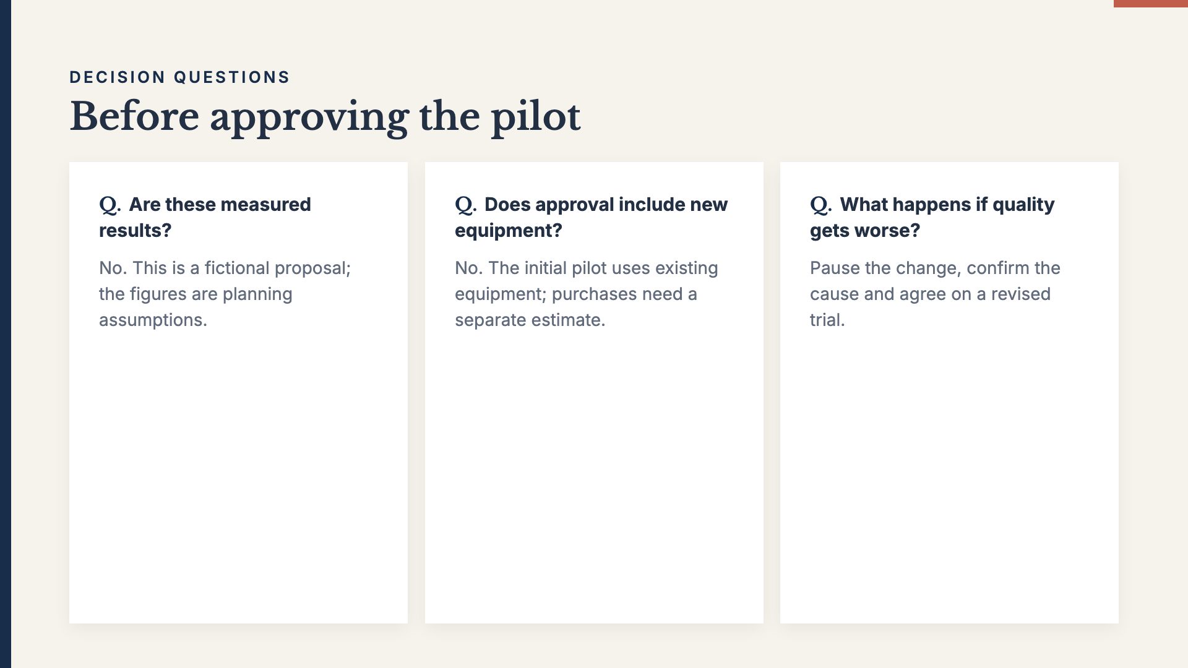Image resolution: width=1188 pixels, height=668 pixels.
Task: Click 'revised trial' phrase in third card
Action: 930,307
